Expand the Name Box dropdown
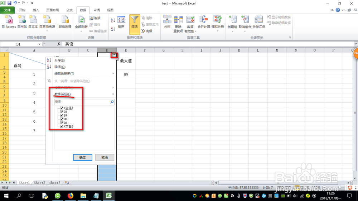 pos(39,44)
